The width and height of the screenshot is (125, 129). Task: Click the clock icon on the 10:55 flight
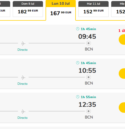pyautogui.click(x=78, y=63)
